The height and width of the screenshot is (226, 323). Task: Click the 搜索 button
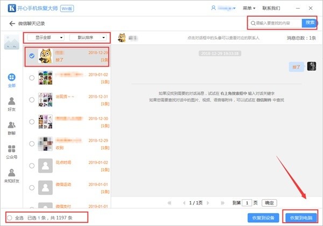click(x=310, y=23)
